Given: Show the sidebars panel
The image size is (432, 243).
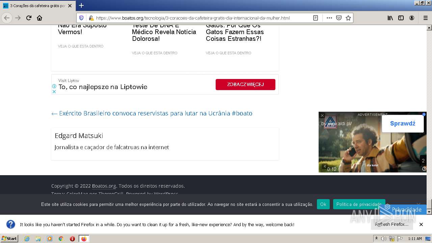Looking at the screenshot, I should point(401,18).
